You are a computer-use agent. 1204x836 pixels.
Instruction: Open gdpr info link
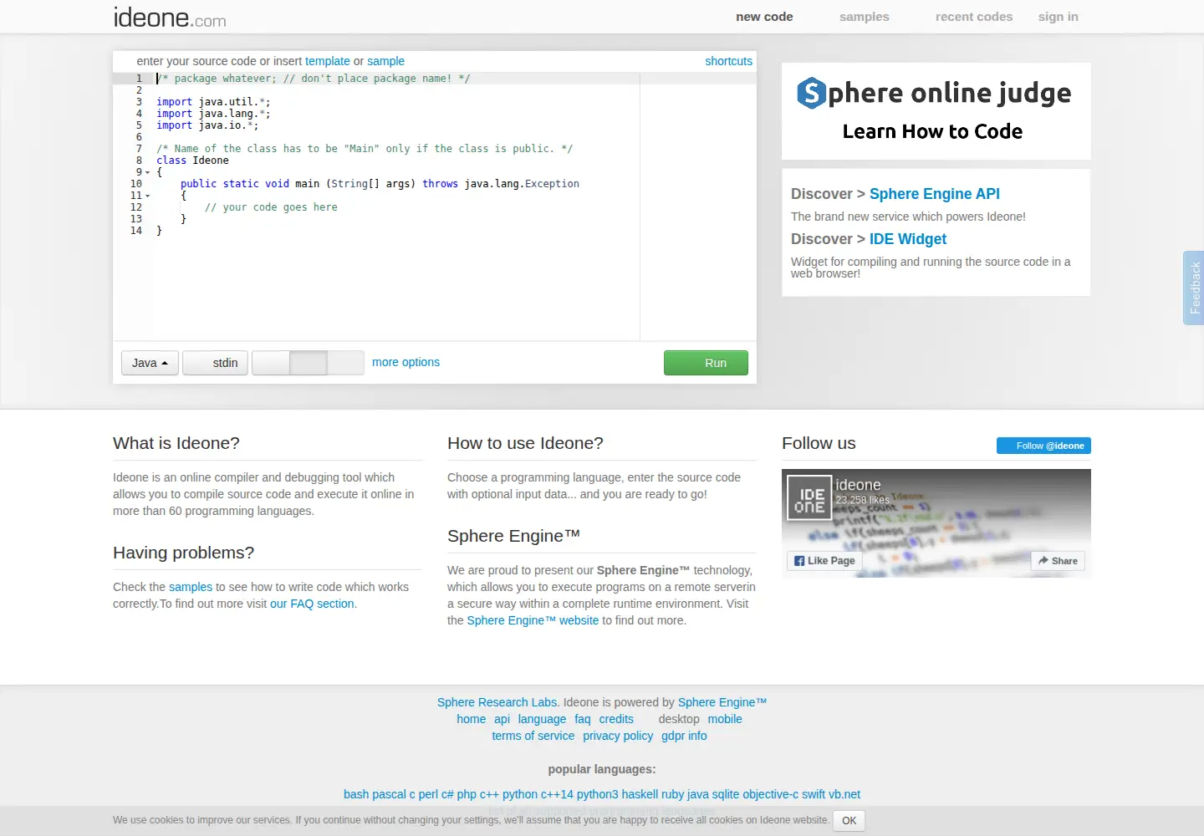684,736
